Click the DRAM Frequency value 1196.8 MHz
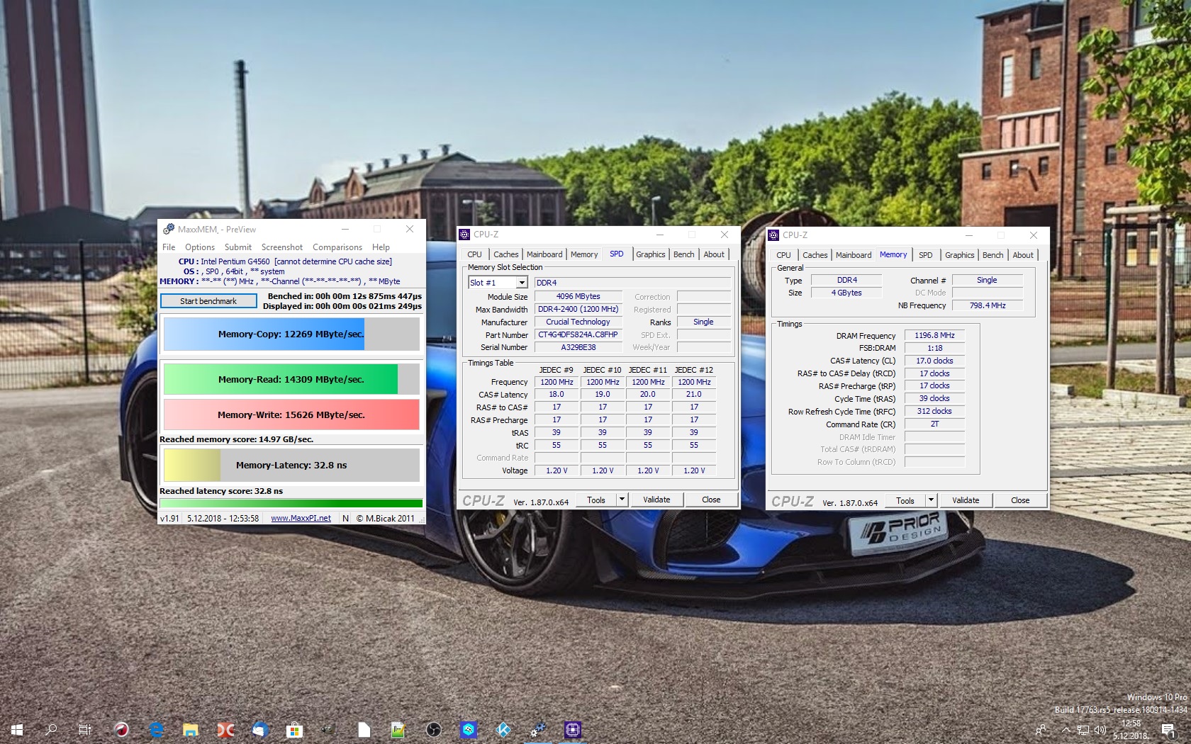This screenshot has height=744, width=1191. click(x=934, y=335)
